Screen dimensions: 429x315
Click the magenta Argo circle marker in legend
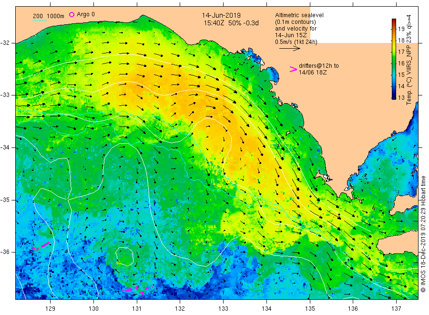coord(71,14)
